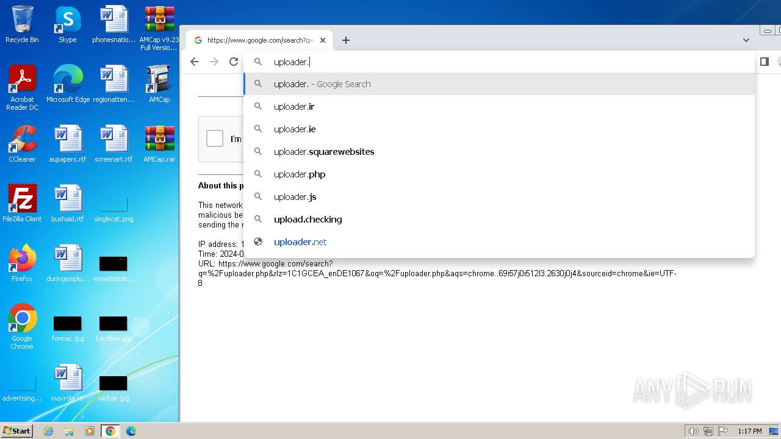Screen dimensions: 781x439
Task: Choose the uploader.js suggestion
Action: (x=499, y=197)
